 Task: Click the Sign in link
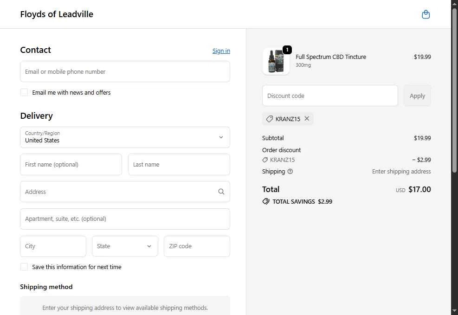click(221, 51)
